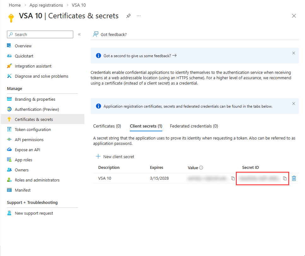305x256 pixels.
Task: Click Got feedback? button
Action: click(x=110, y=34)
